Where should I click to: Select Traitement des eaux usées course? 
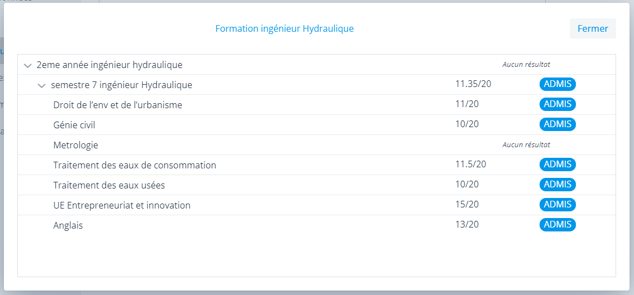coord(109,185)
